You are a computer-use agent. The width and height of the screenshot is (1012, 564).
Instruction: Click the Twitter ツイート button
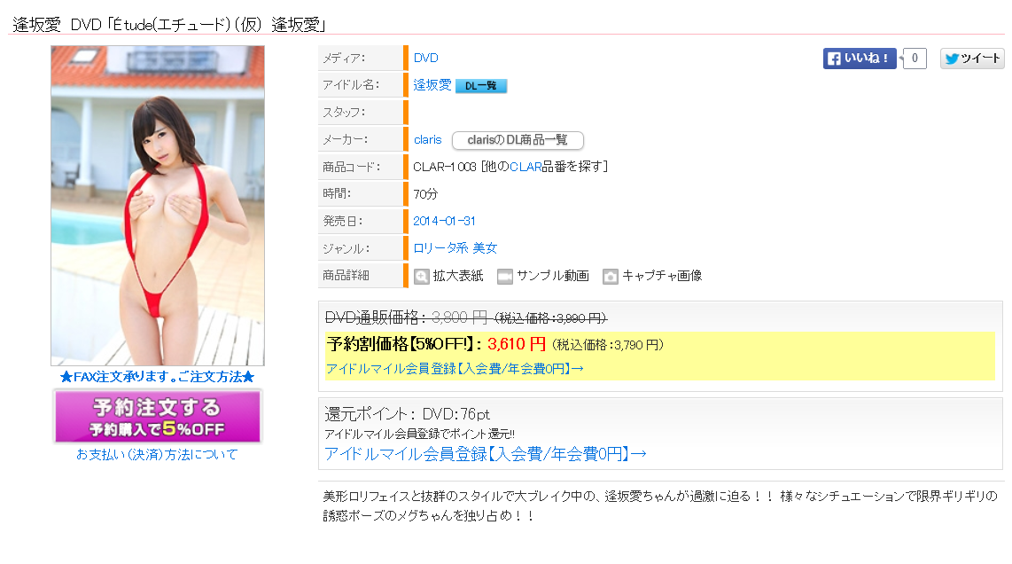pos(972,59)
